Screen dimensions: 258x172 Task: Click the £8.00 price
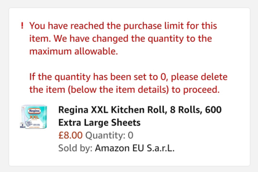[x=70, y=135]
